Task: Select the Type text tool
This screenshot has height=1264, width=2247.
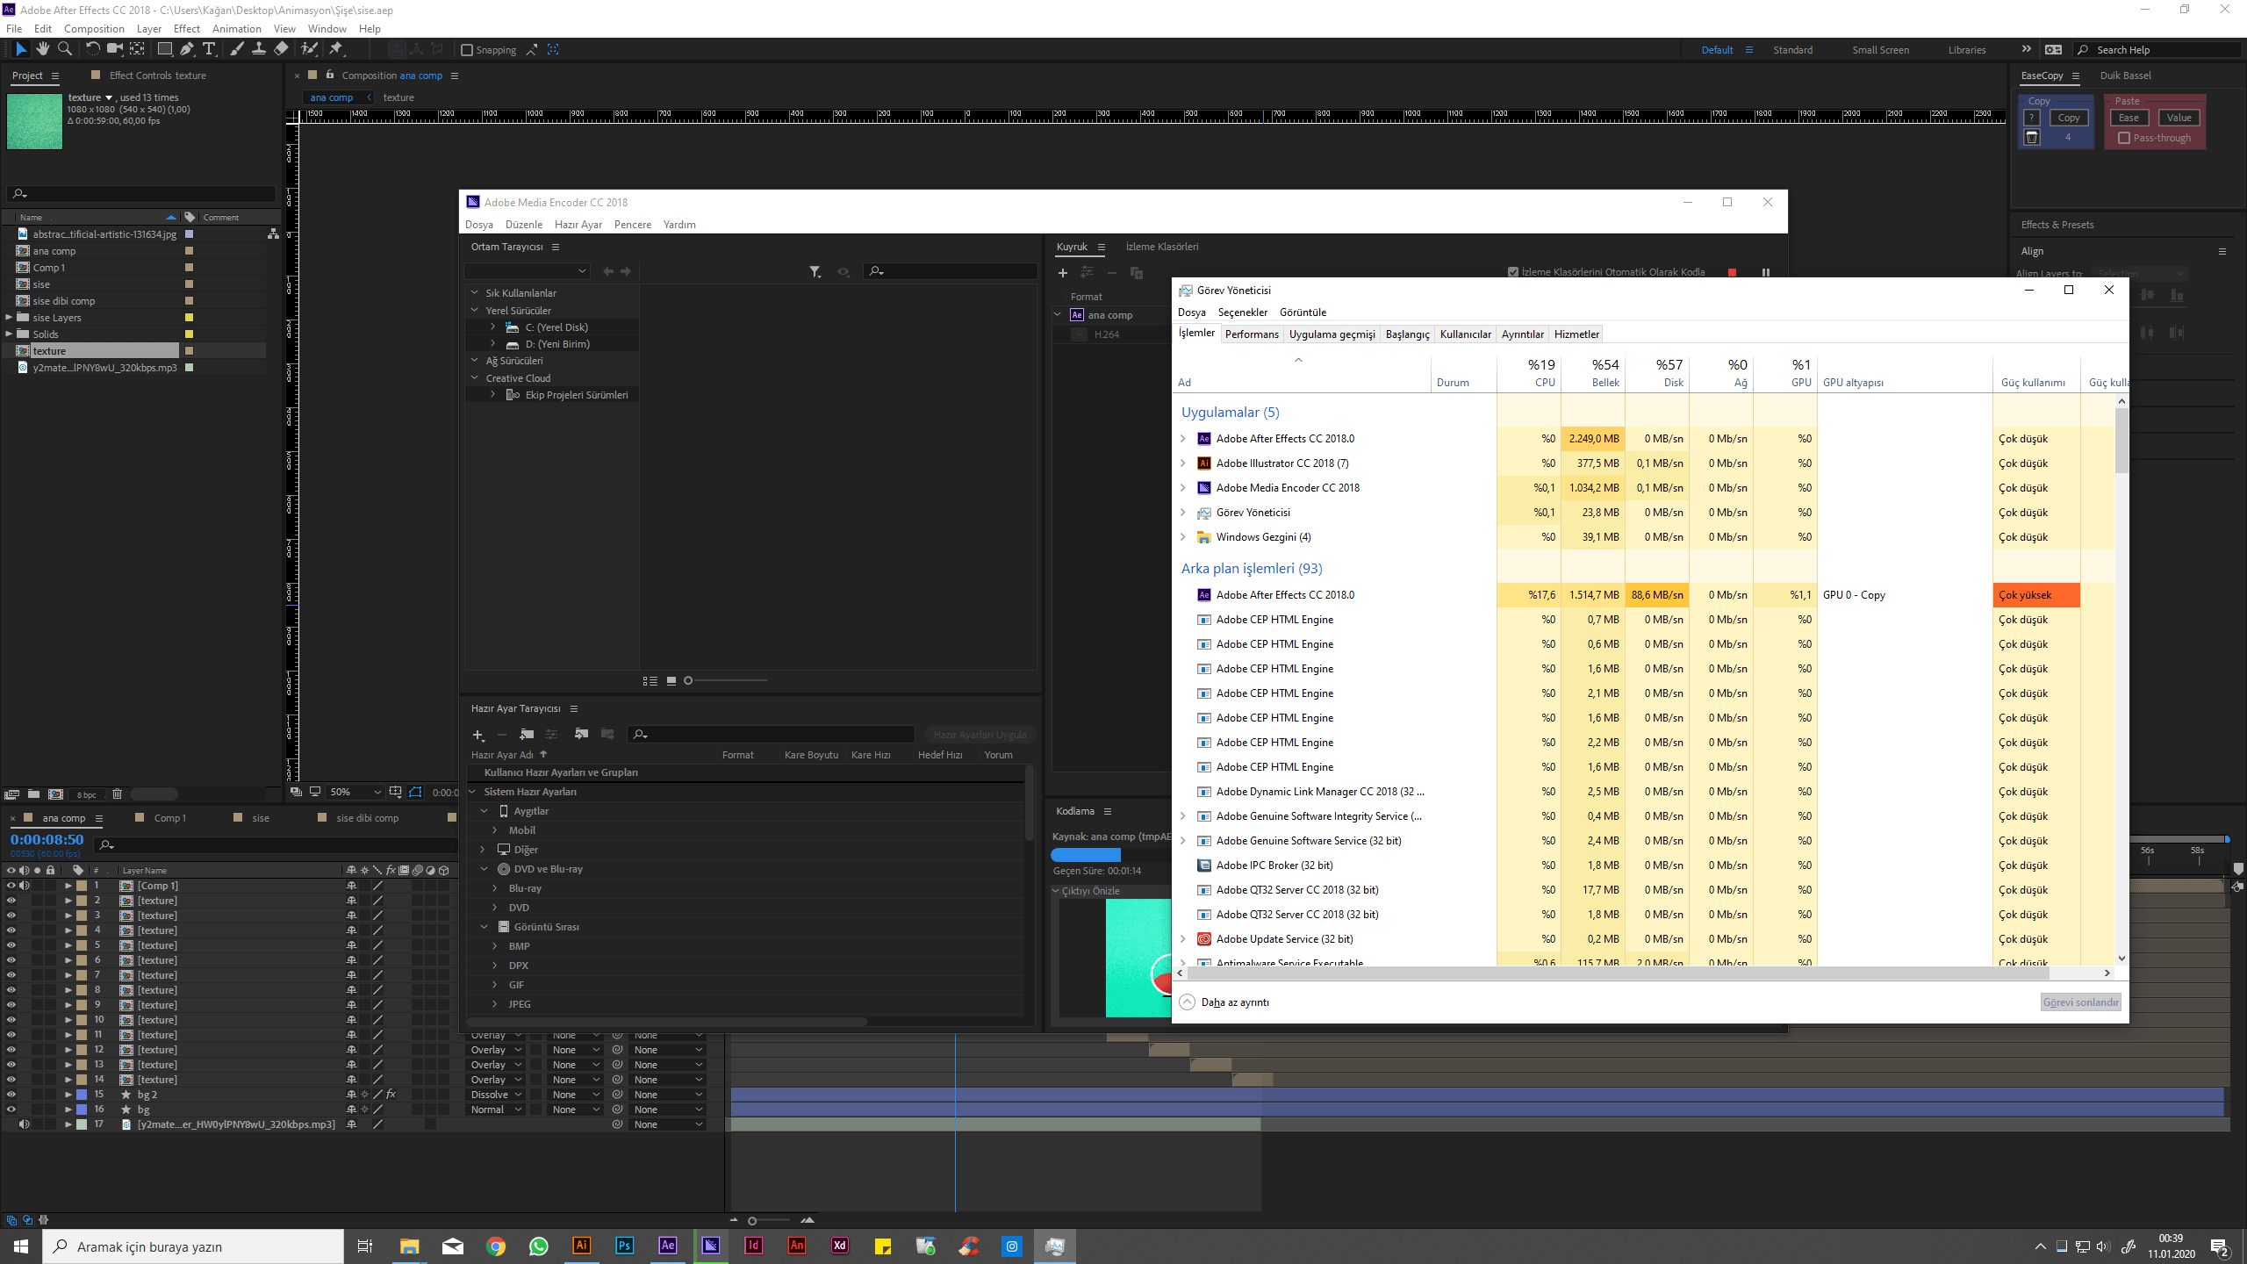Action: (x=209, y=49)
